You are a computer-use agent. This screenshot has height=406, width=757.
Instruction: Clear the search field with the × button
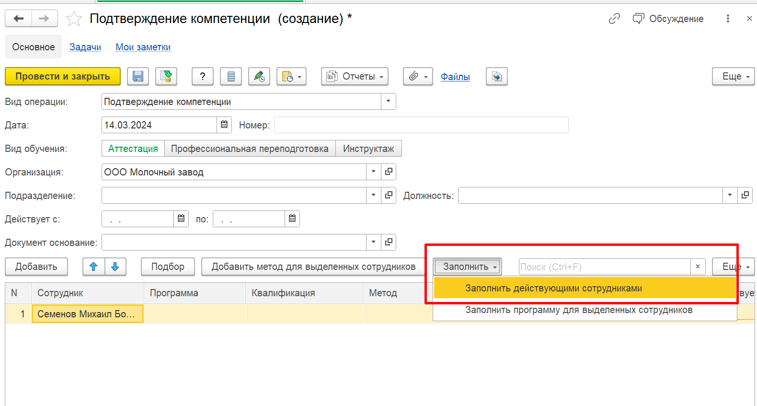[698, 267]
